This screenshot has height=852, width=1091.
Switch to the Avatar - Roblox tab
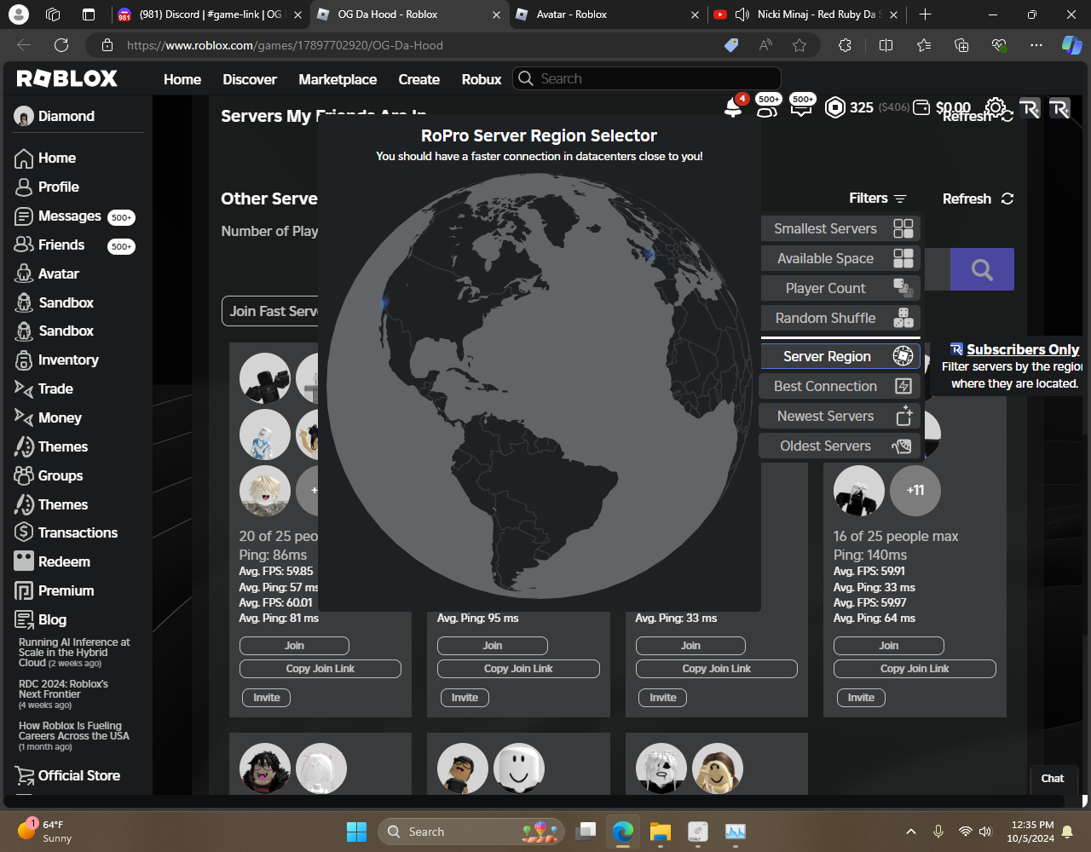606,14
